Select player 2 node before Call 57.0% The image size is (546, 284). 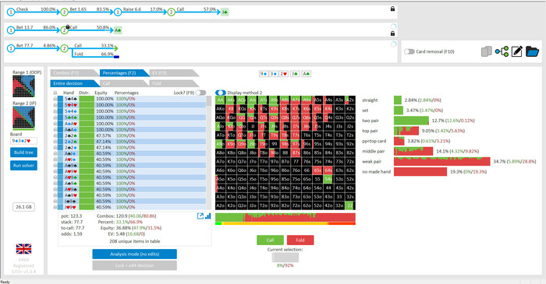click(x=171, y=12)
